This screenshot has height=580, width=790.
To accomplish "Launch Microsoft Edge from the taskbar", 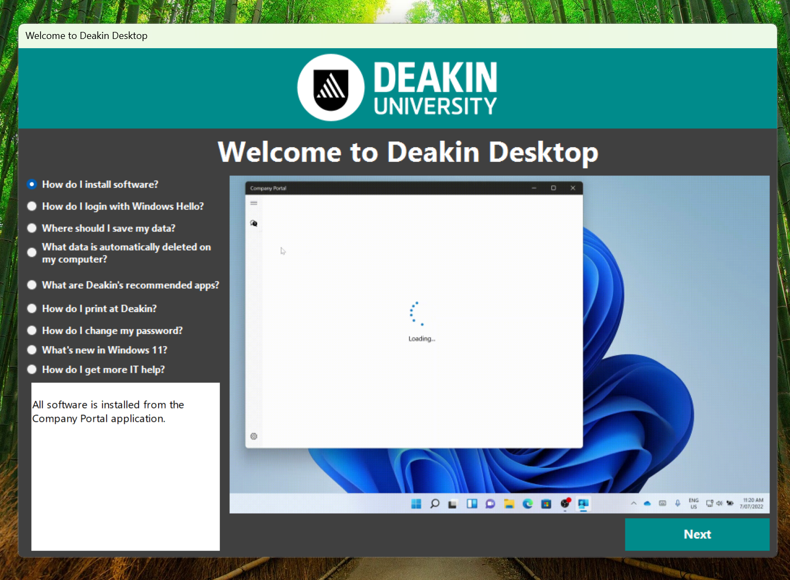I will click(527, 504).
